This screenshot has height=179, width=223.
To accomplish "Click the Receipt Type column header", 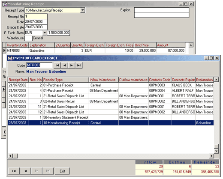I will [x=66, y=80].
